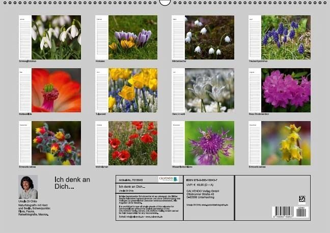The height and width of the screenshot is (233, 330).
Task: Click the 'Märzenbecher' caption
Action: (179, 61)
